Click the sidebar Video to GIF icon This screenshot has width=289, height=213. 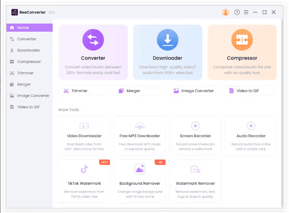(x=12, y=107)
